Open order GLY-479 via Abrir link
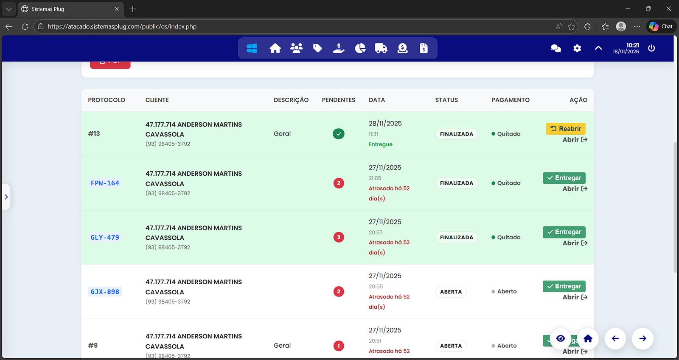Screen dimensions: 679x360 (x=575, y=243)
